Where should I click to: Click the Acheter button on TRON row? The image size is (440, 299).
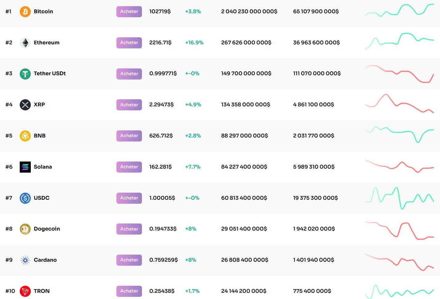point(129,291)
